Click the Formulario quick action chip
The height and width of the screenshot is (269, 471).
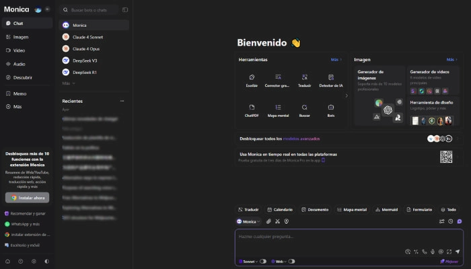[x=419, y=210]
